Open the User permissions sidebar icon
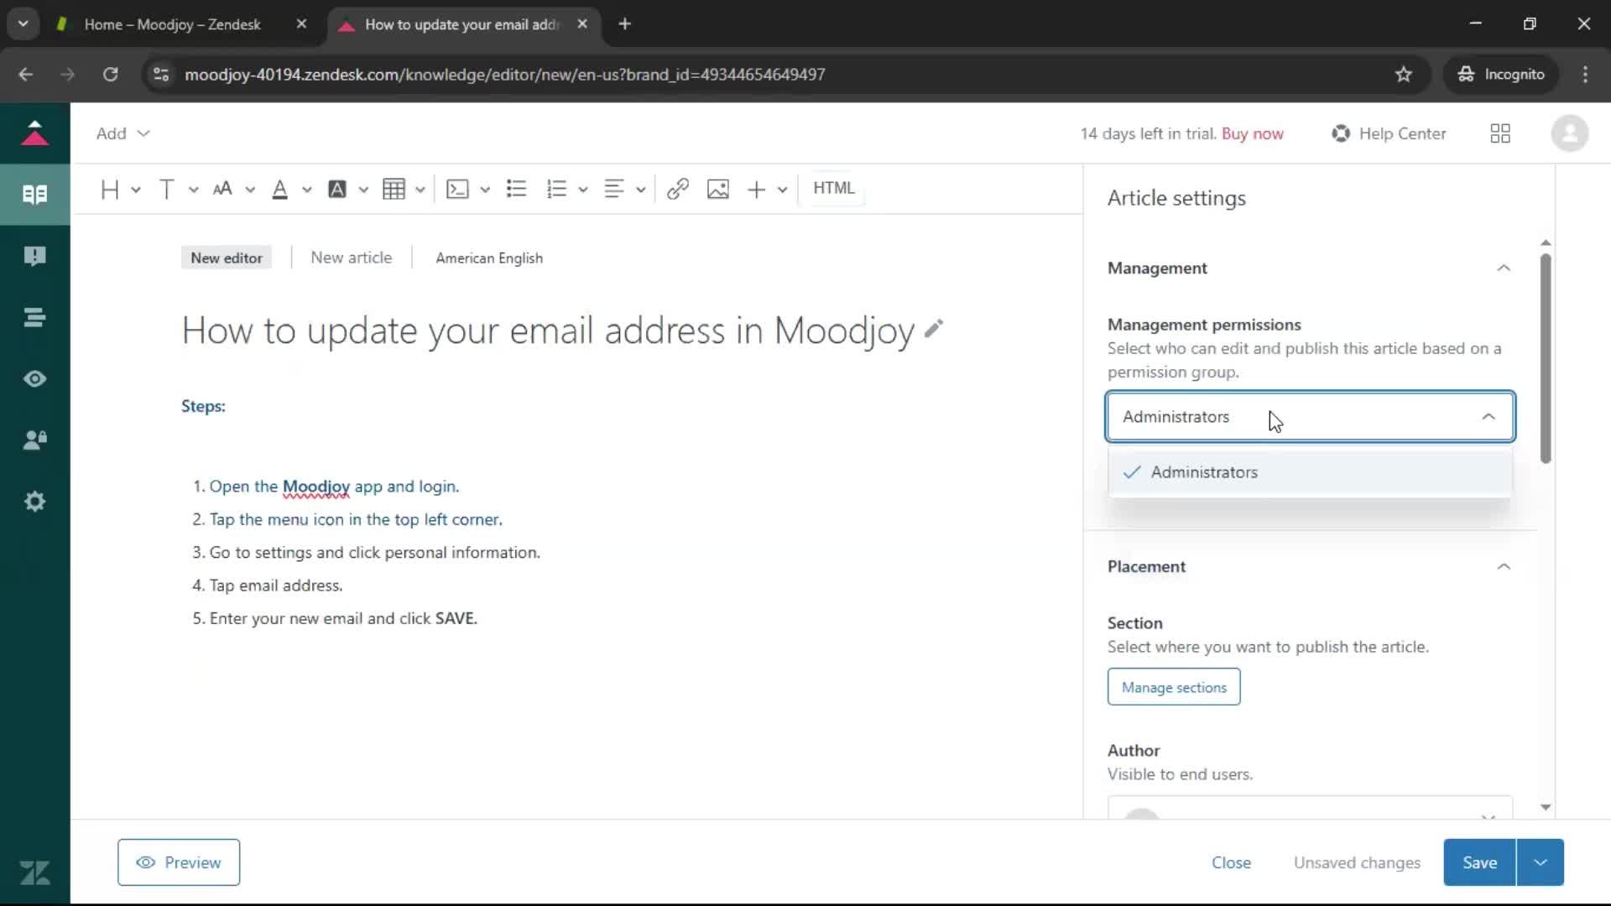The image size is (1611, 906). (34, 440)
